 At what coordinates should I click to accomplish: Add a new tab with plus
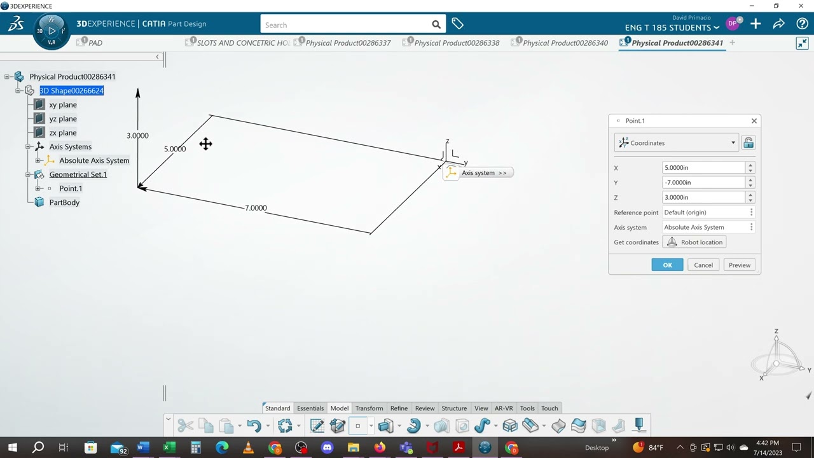pos(732,43)
